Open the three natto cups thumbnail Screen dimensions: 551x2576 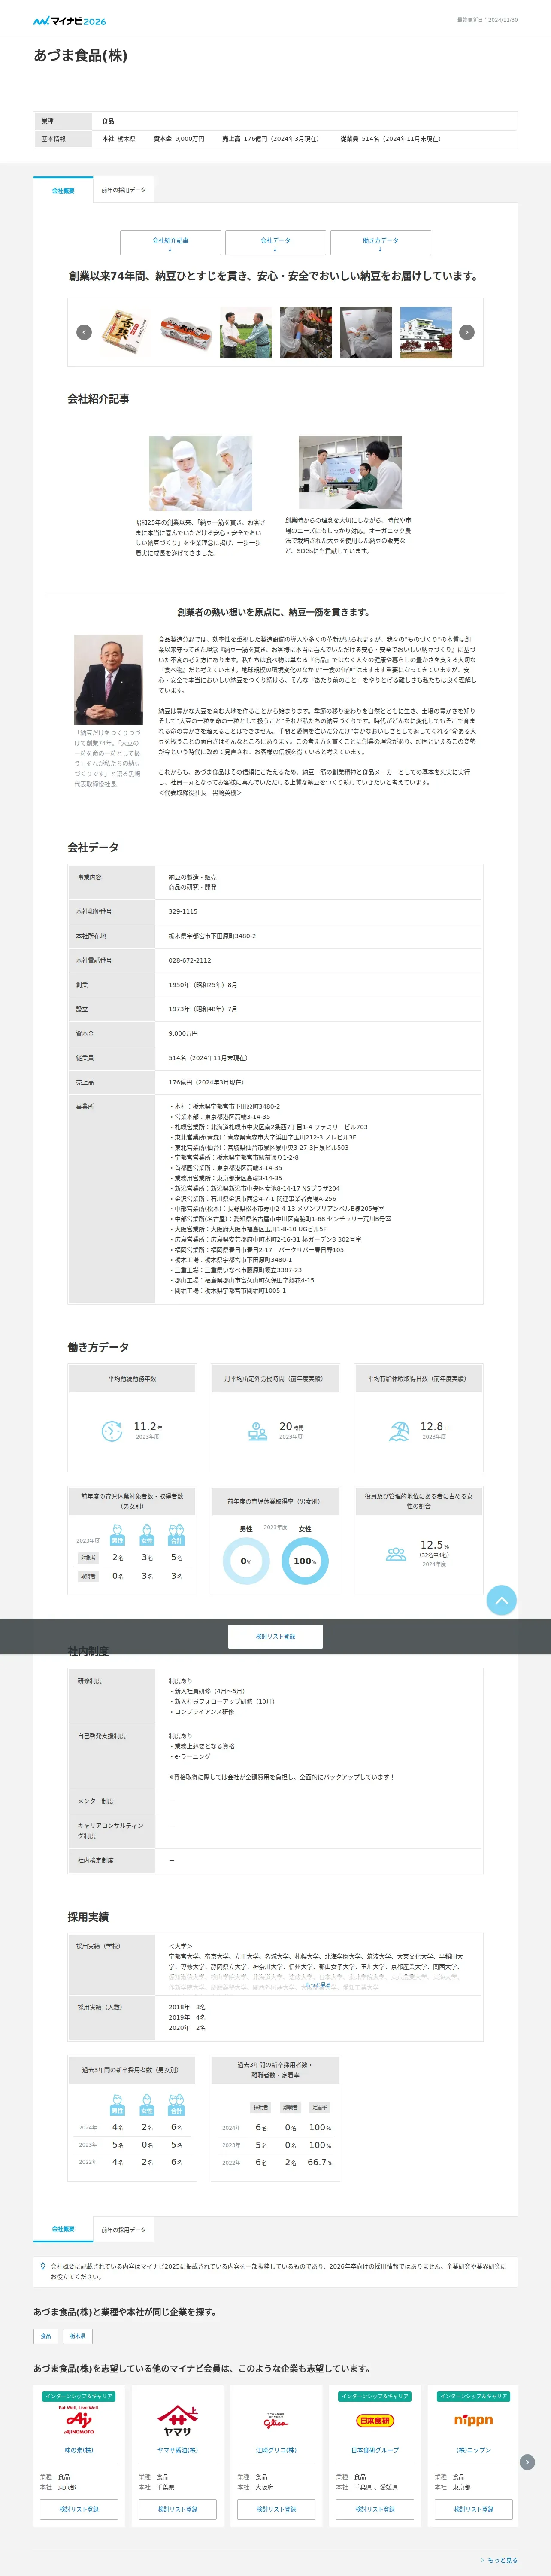click(x=186, y=332)
